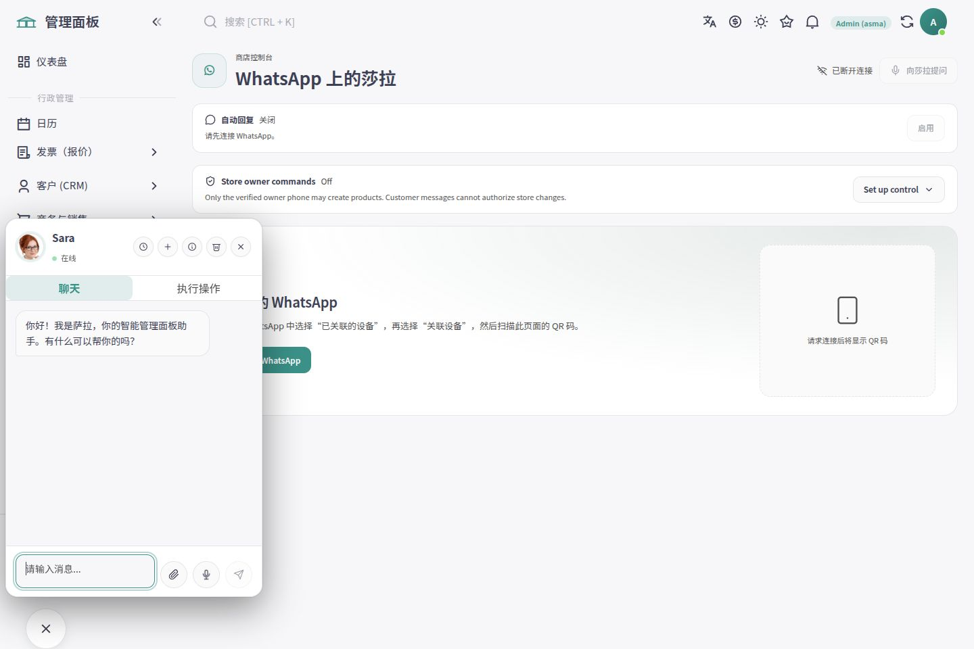Click the green WhatsApp connect button
The height and width of the screenshot is (649, 974).
285,360
